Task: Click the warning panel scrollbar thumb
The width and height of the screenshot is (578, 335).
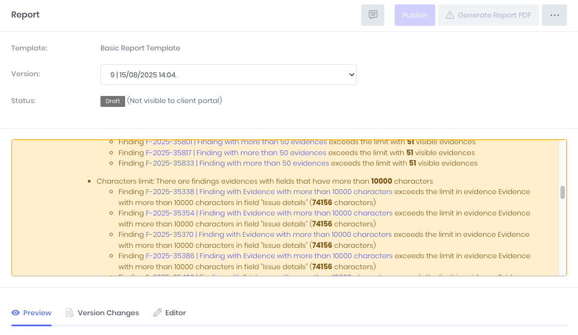Action: click(562, 192)
